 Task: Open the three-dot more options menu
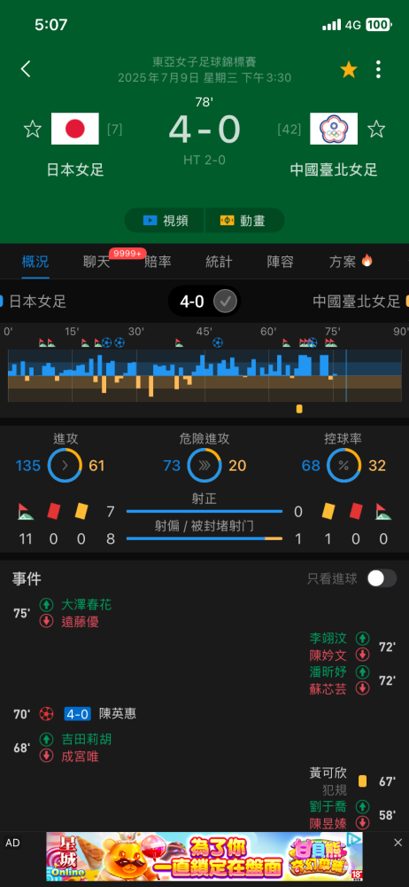click(x=378, y=69)
